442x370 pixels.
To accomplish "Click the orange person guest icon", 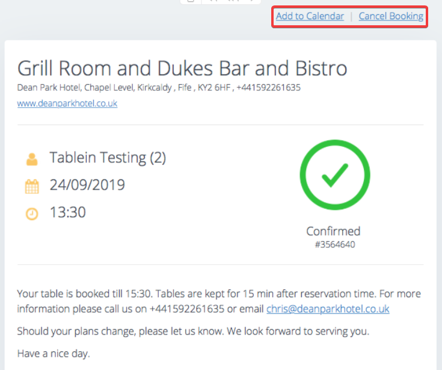I will tap(32, 159).
